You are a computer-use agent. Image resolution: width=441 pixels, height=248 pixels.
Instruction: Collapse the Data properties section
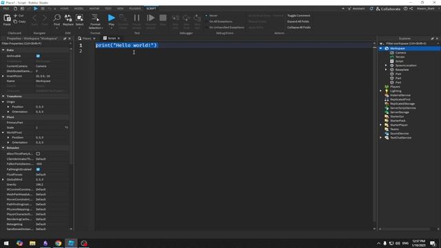click(3, 50)
